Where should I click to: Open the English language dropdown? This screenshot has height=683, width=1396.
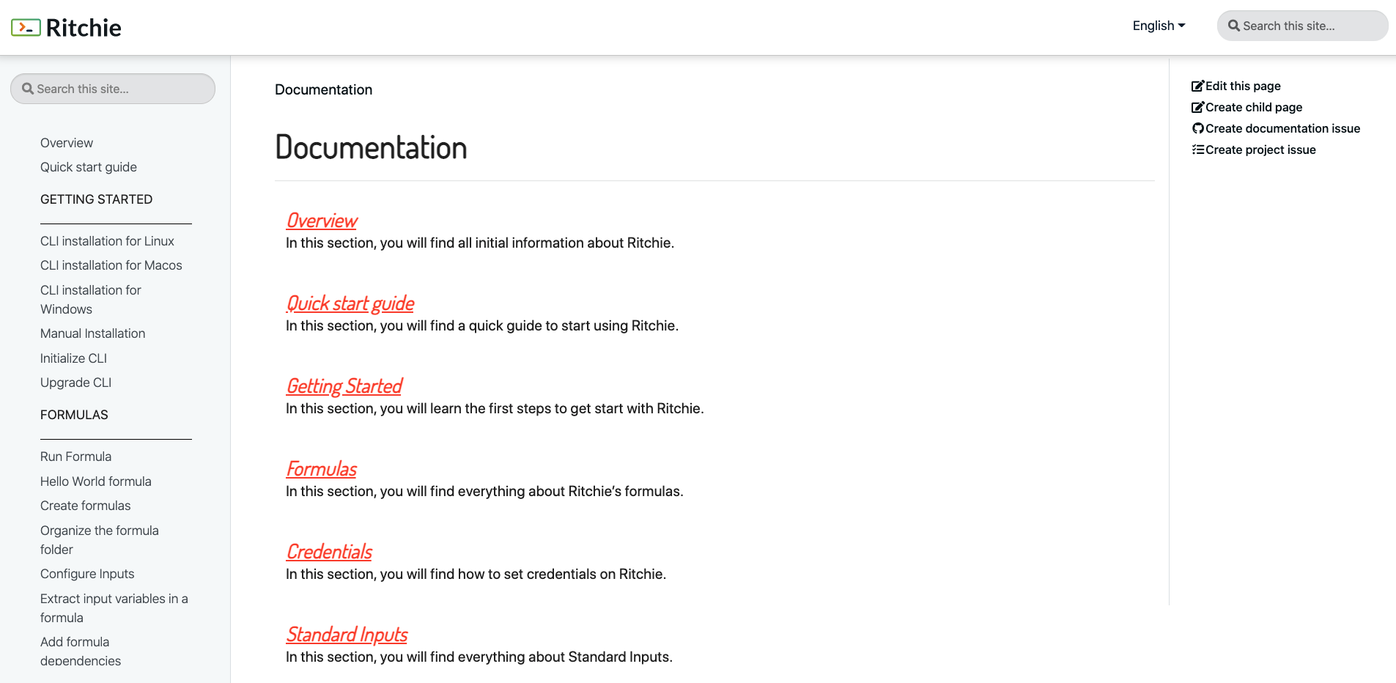[1159, 26]
